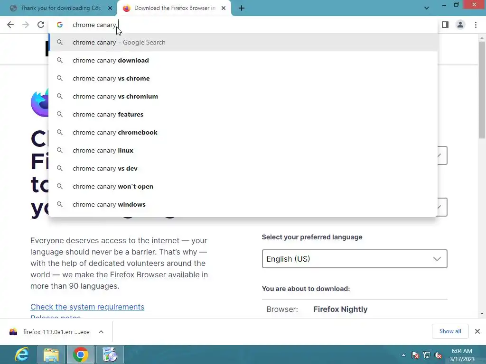Click the scrollbar down arrow
This screenshot has width=486, height=364.
[x=482, y=314]
